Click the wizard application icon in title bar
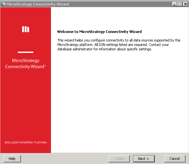Viewport: 189px width, 164px height. 3,4
